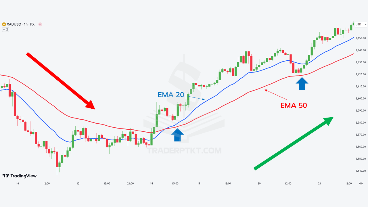Expand the collapsed indicators legend showing 2
Image resolution: width=368 pixels, height=207 pixels.
(5, 29)
